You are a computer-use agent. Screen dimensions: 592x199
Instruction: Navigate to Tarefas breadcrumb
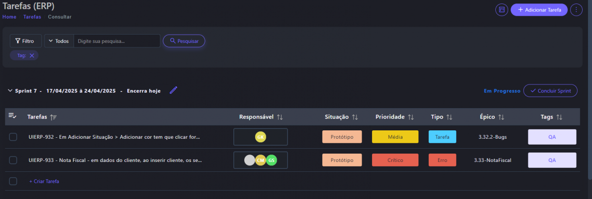coord(32,17)
